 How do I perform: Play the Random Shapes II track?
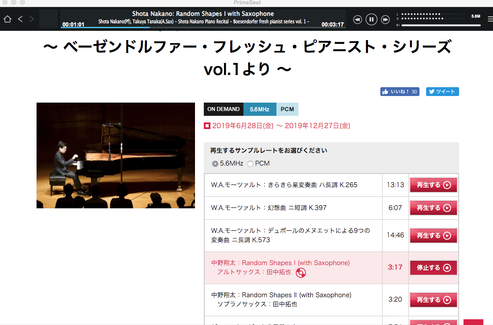point(433,300)
